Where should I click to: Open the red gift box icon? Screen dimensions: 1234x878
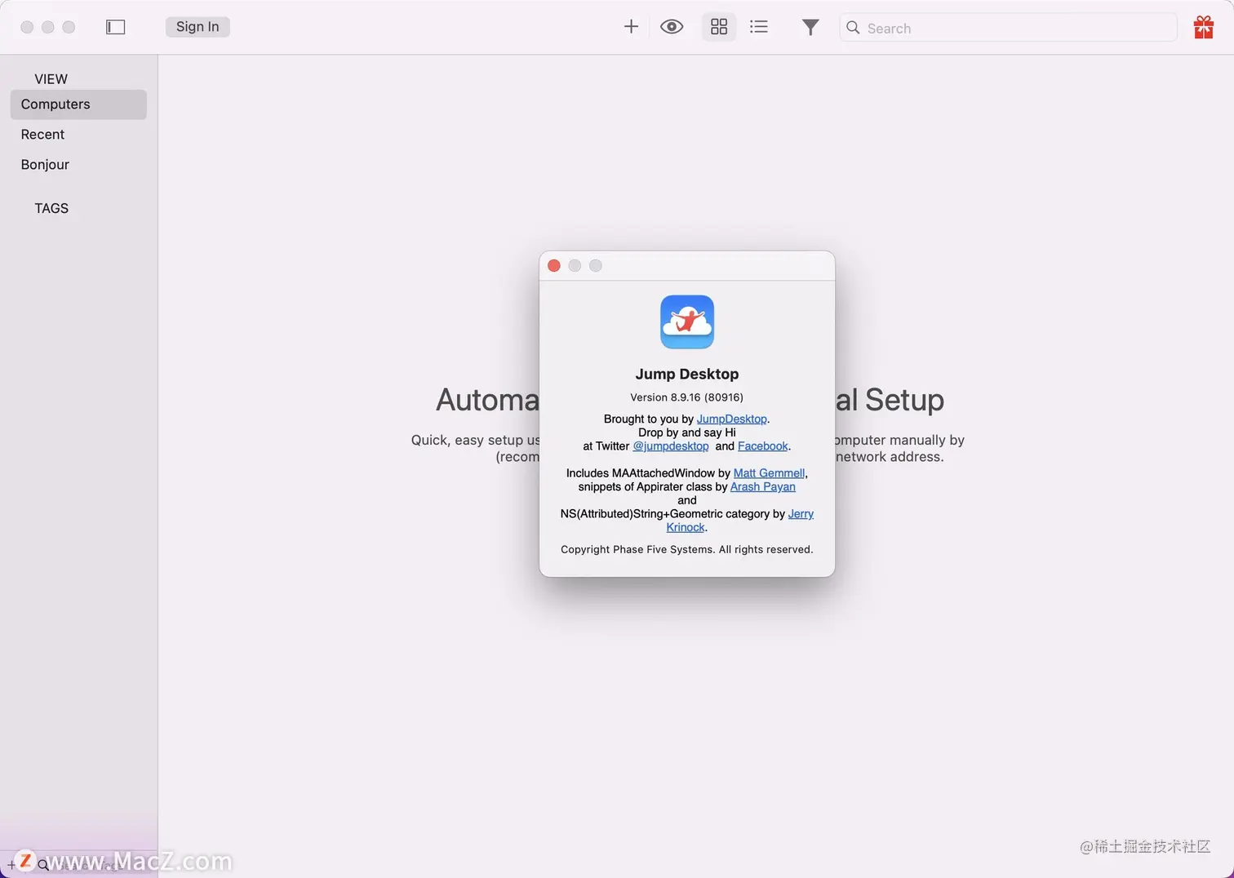click(x=1204, y=27)
